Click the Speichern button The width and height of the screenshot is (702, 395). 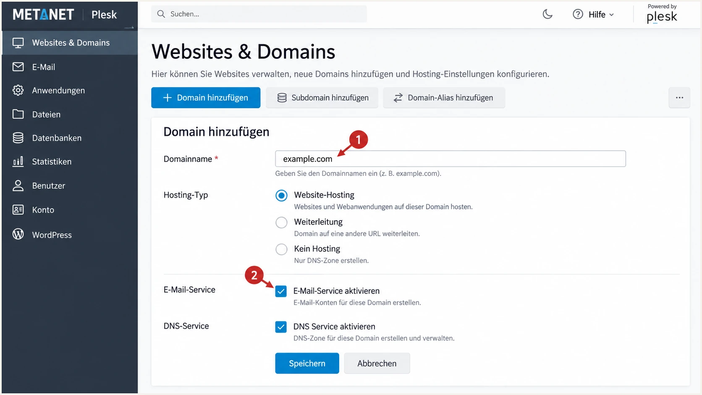click(x=307, y=364)
